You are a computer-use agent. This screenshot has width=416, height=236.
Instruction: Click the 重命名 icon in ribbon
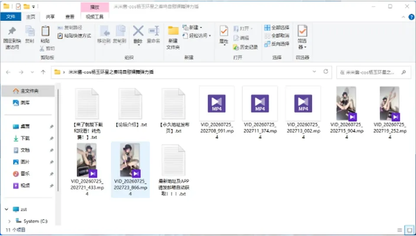(x=153, y=31)
